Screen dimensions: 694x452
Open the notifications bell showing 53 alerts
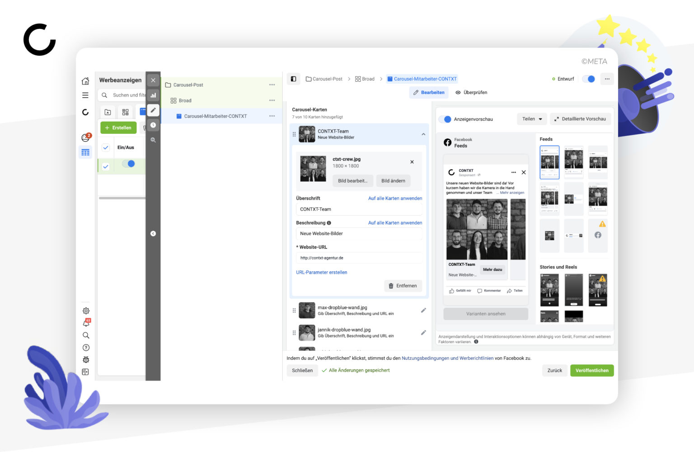pos(86,323)
